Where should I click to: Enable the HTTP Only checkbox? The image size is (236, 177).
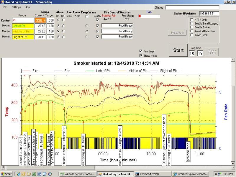[x=191, y=20]
